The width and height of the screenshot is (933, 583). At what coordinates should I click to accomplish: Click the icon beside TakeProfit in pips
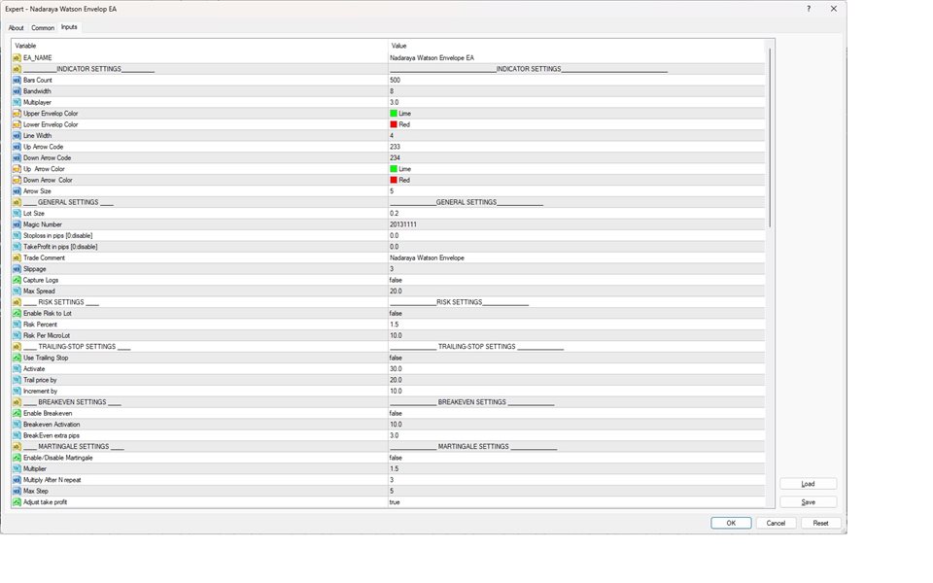[17, 246]
